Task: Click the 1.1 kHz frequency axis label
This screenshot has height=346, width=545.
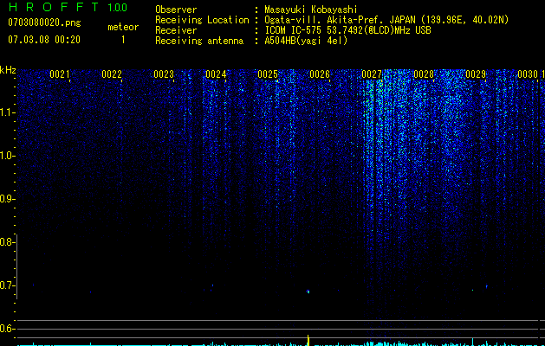Action: (x=7, y=112)
